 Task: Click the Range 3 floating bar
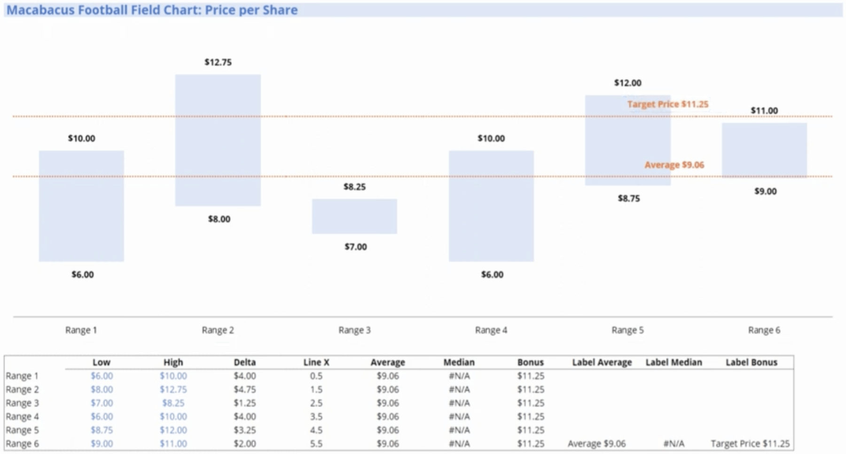(x=354, y=216)
